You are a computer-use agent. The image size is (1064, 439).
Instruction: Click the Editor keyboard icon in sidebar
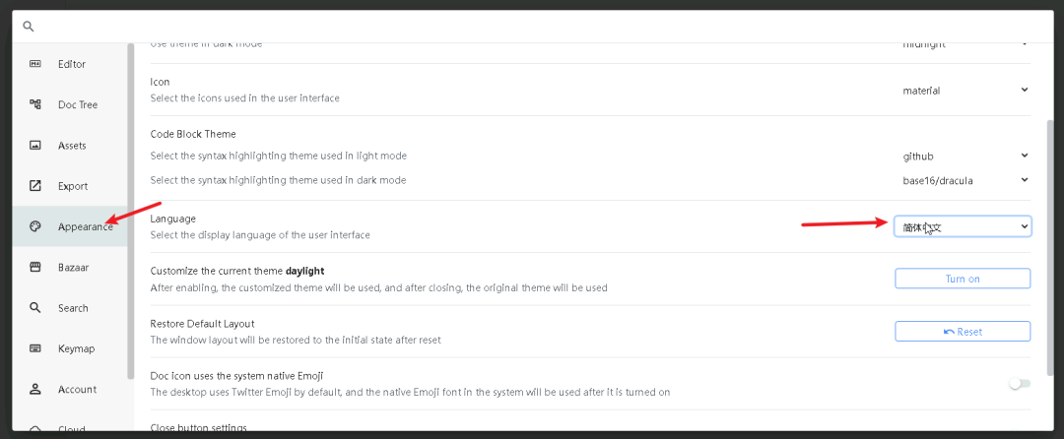(35, 64)
